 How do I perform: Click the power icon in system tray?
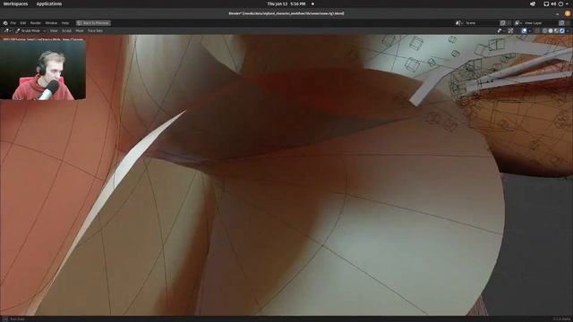point(560,4)
